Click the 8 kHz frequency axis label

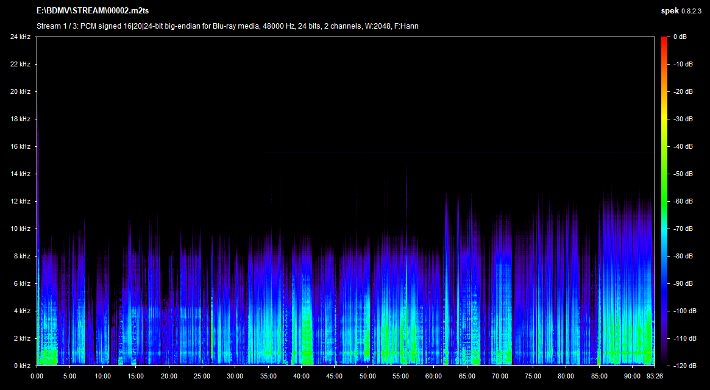(22, 257)
